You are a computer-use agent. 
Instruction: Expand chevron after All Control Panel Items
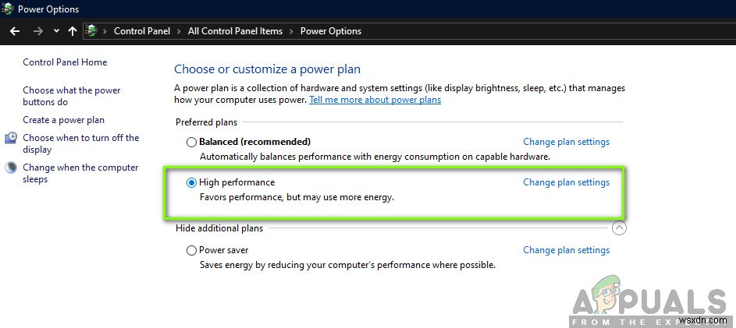(x=293, y=31)
